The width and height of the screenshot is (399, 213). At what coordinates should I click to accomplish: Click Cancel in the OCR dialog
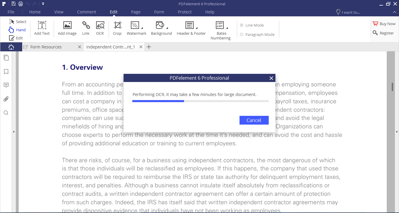(x=254, y=120)
